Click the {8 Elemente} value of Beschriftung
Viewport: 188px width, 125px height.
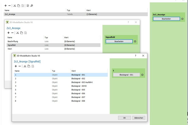pos(69,41)
